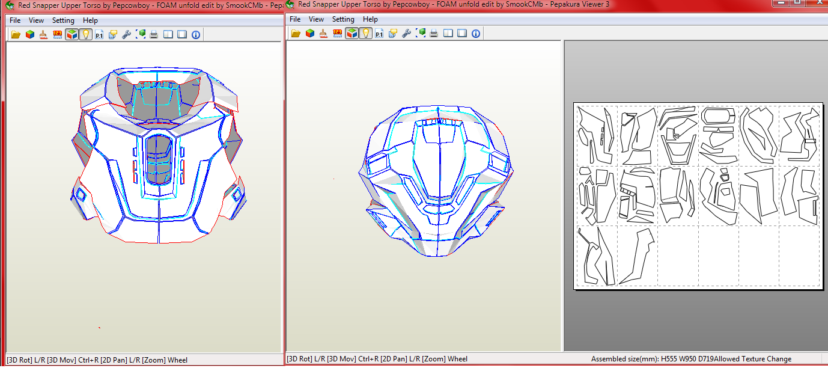Toggle the unfold cube button in Pepakura Viewer 3 window
Viewport: 828px width, 368px height.
point(352,33)
